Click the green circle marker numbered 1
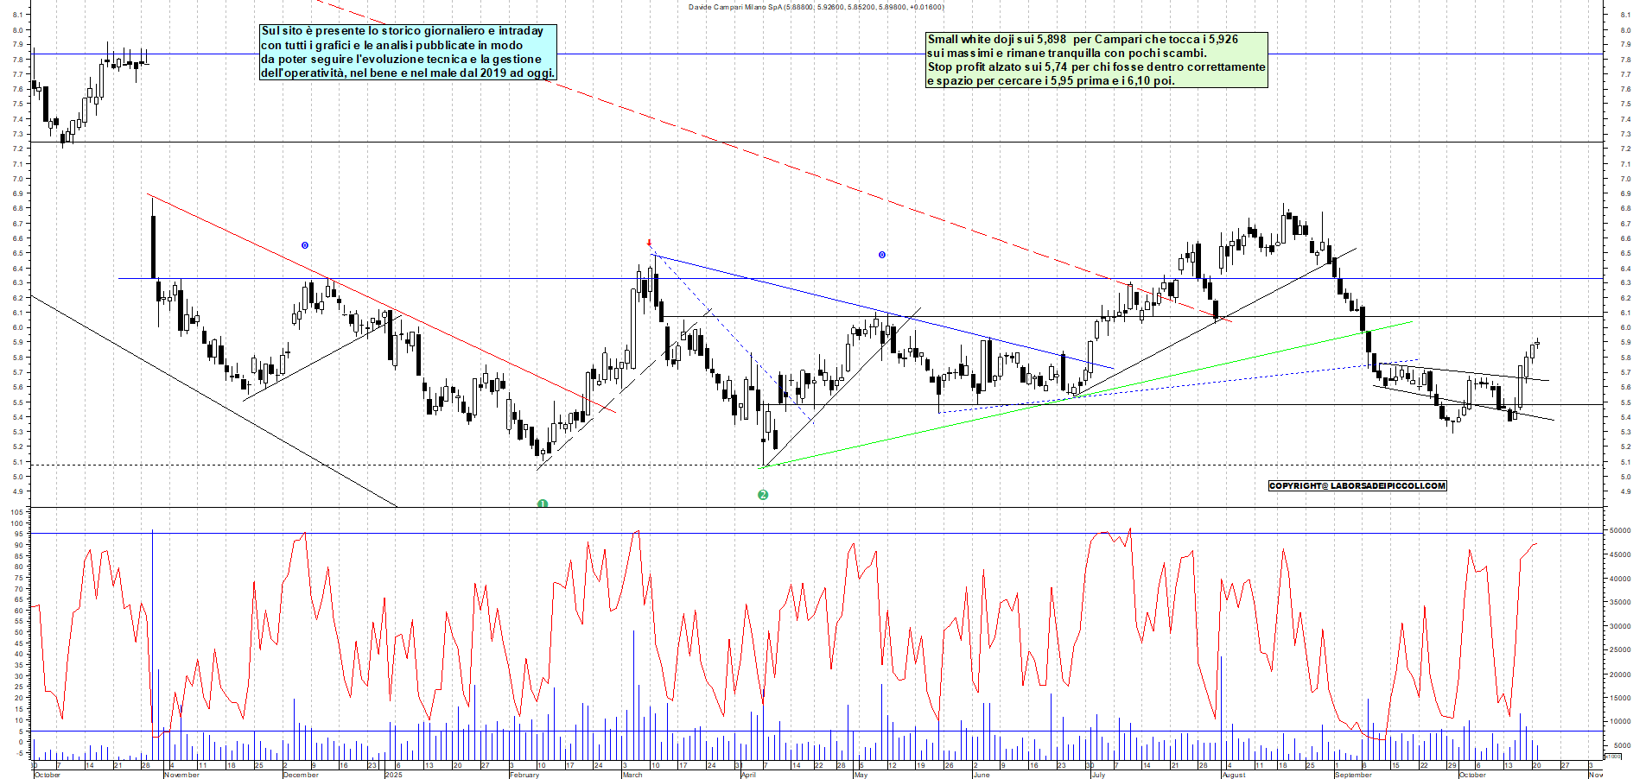 542,503
